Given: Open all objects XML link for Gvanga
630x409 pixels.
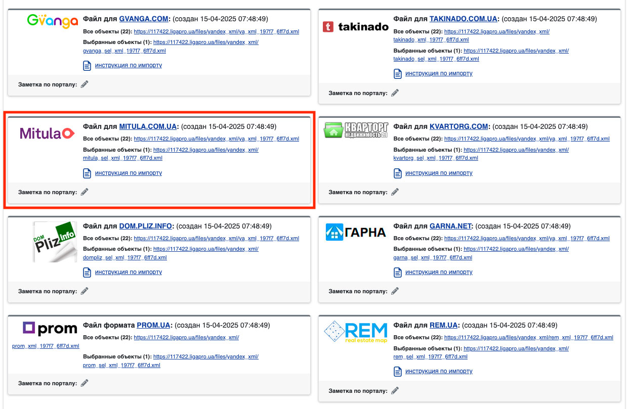Looking at the screenshot, I should (x=217, y=31).
